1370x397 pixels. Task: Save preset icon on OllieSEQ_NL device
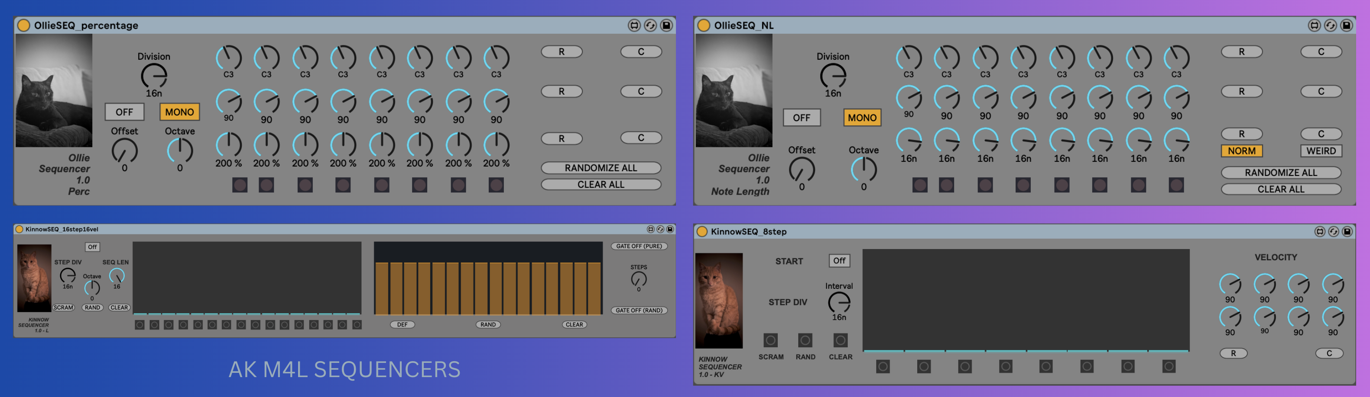pos(1346,26)
